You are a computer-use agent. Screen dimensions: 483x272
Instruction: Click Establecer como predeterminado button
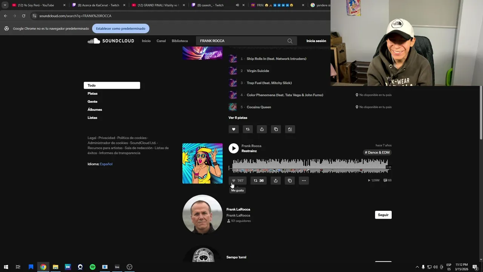tap(121, 28)
